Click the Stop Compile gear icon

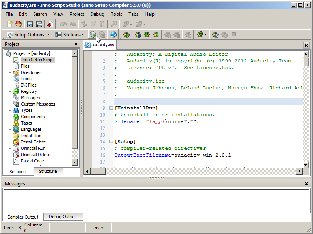coord(102,34)
